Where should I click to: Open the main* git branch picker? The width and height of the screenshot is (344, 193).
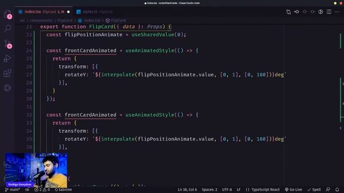pos(13,190)
